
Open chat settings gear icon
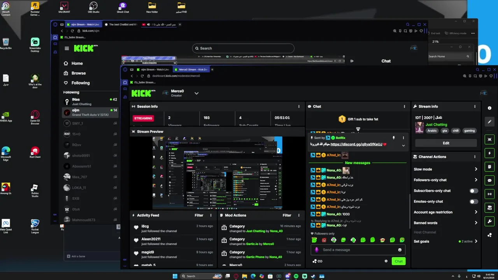(386, 261)
